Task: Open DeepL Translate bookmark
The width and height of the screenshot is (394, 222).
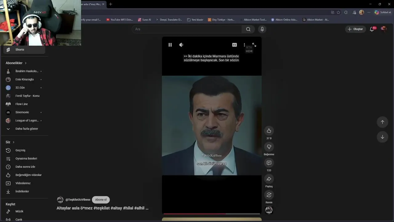Action: pyautogui.click(x=169, y=20)
